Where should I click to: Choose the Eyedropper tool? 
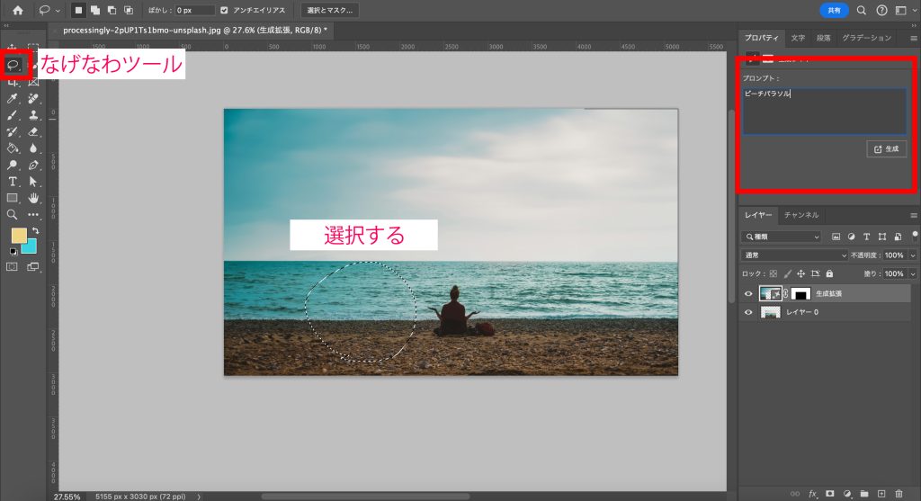(x=13, y=98)
